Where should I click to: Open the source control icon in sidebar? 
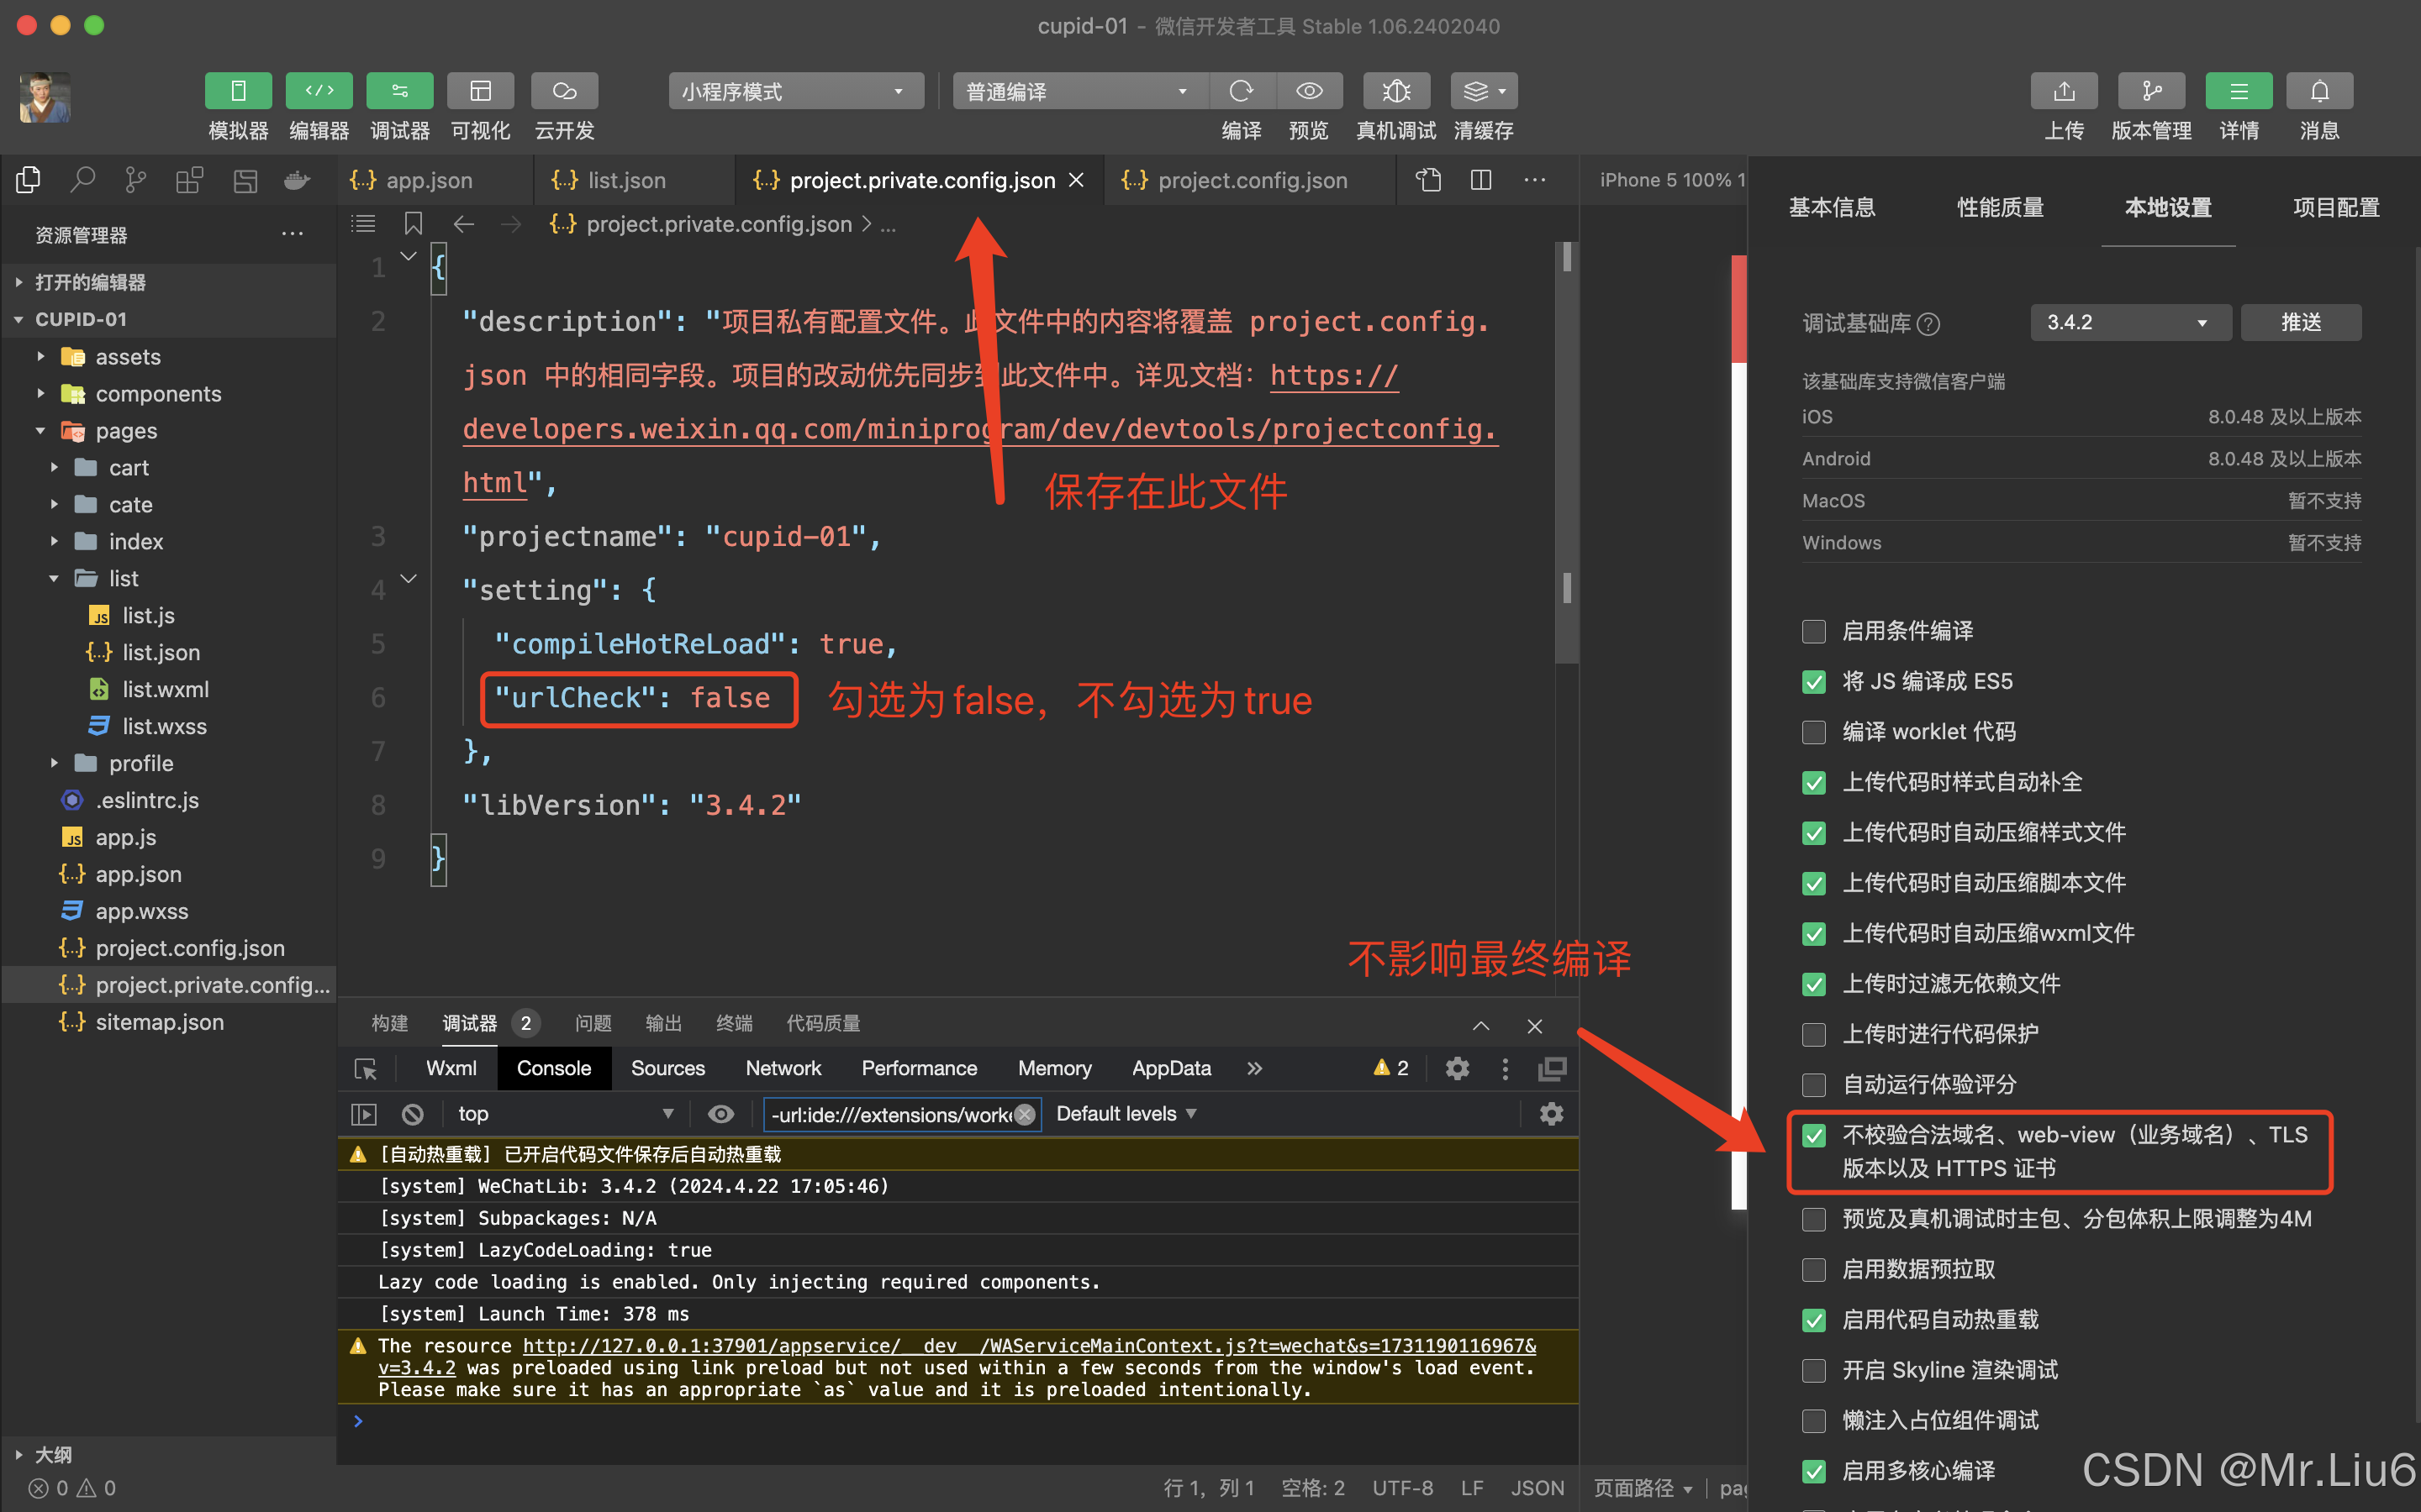(x=135, y=180)
